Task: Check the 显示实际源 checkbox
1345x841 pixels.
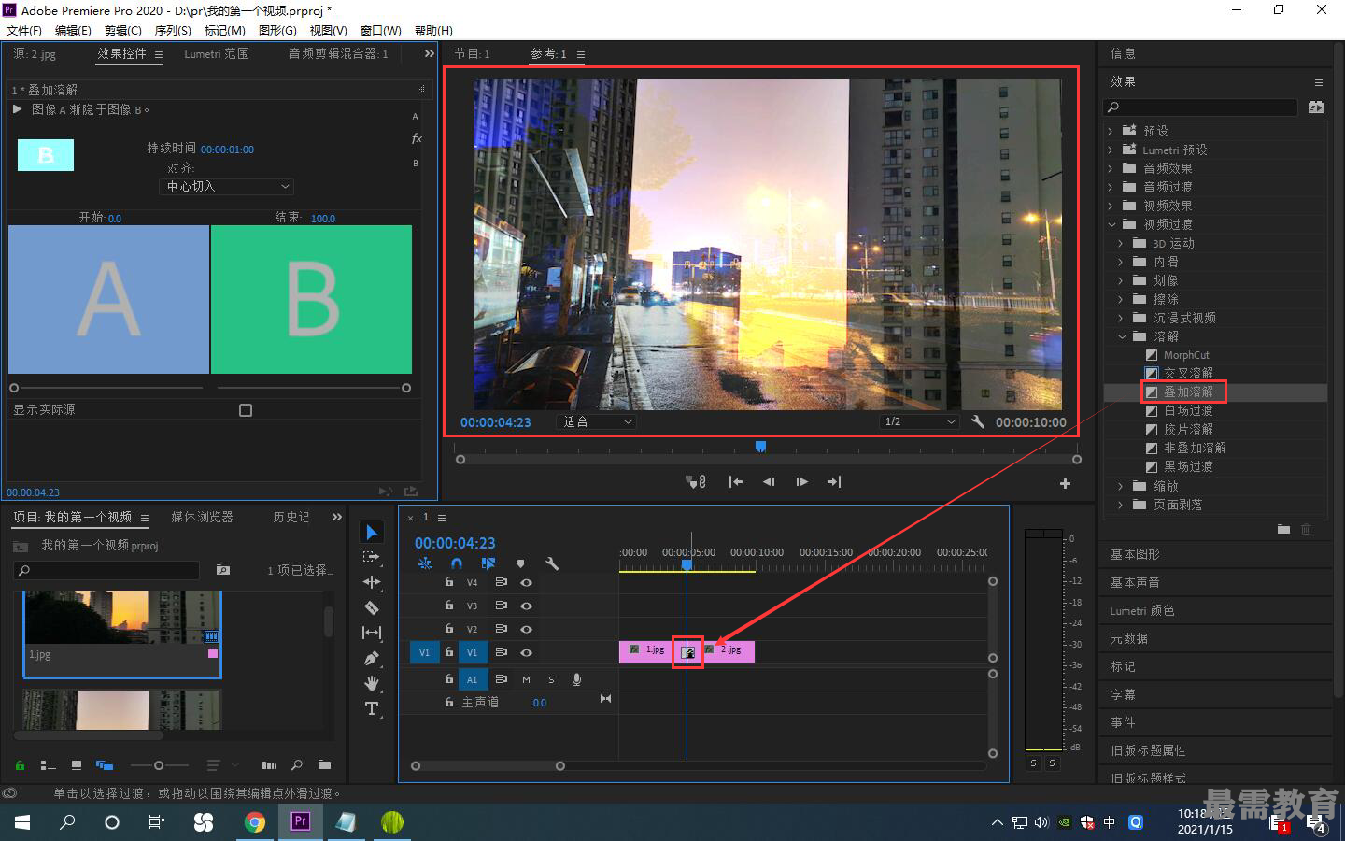Action: (246, 410)
